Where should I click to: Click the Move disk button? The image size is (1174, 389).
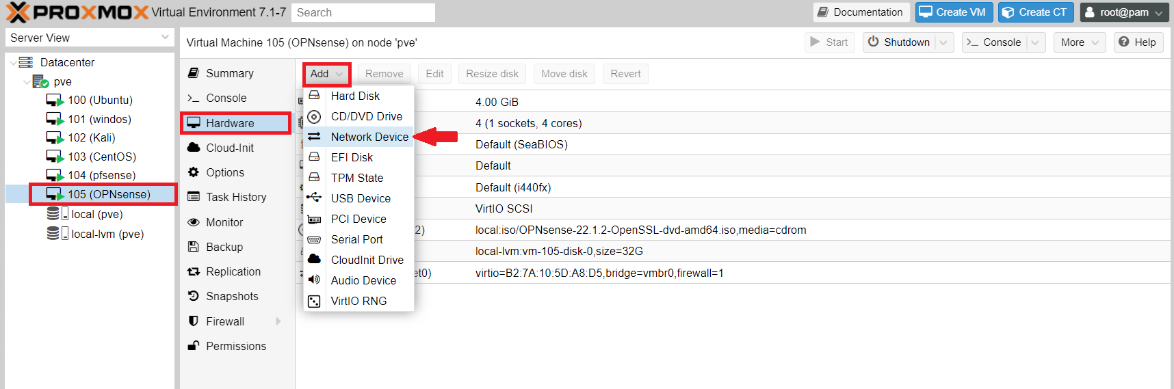point(564,74)
